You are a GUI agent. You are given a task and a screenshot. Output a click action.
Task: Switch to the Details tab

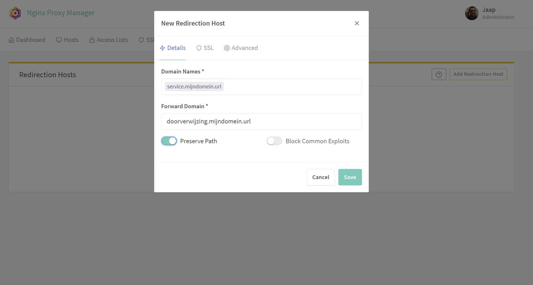[173, 48]
